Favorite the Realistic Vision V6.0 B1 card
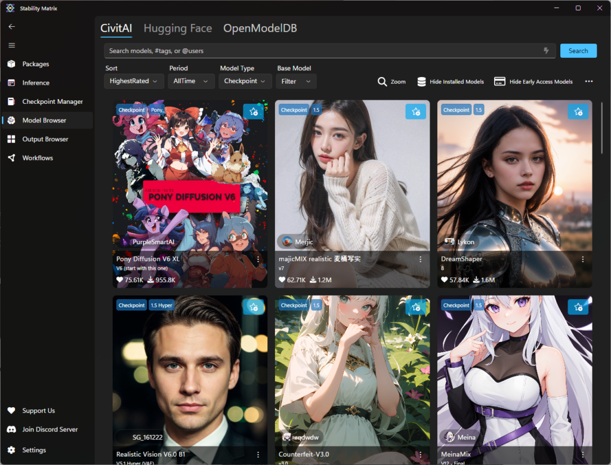The width and height of the screenshot is (611, 465). point(253,307)
